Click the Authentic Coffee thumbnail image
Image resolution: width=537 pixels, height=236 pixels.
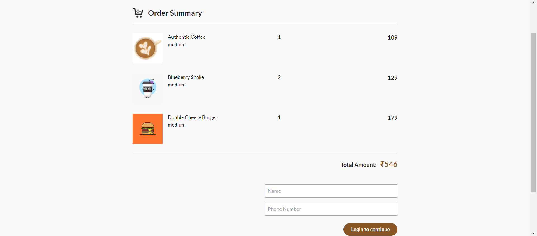coord(147,48)
